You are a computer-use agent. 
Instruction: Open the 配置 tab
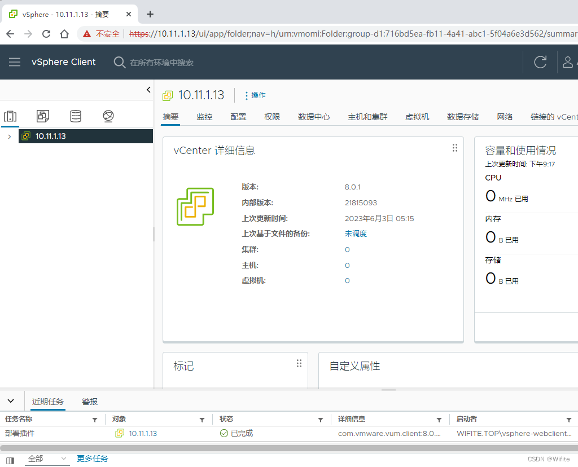coord(238,117)
